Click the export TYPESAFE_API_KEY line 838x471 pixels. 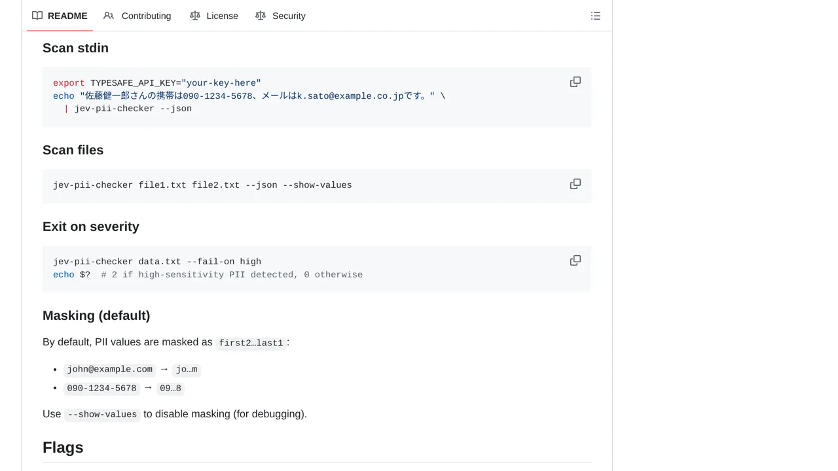click(x=157, y=83)
